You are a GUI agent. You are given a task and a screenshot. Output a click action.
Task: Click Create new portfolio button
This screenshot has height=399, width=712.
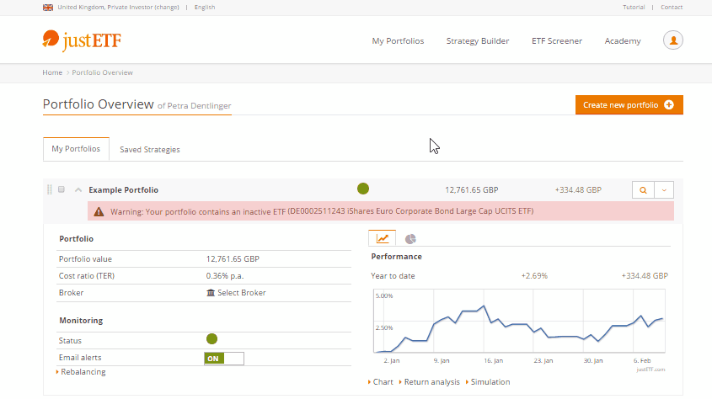(x=629, y=105)
